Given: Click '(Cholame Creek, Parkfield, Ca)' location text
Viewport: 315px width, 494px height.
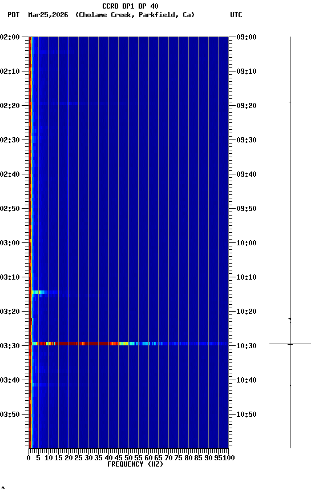Looking at the screenshot, I should click(135, 15).
